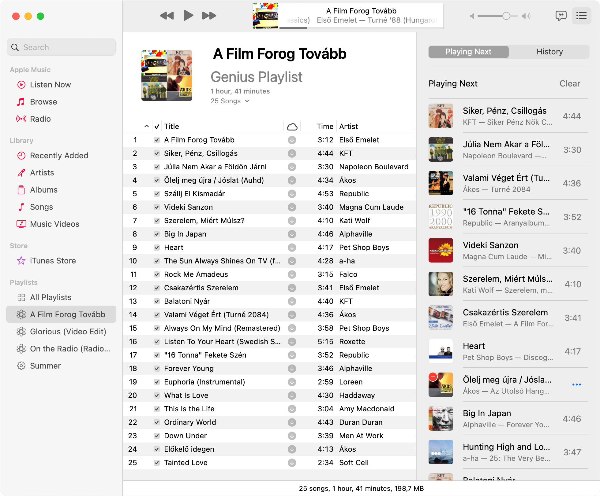Sort by Title column header

[222, 127]
